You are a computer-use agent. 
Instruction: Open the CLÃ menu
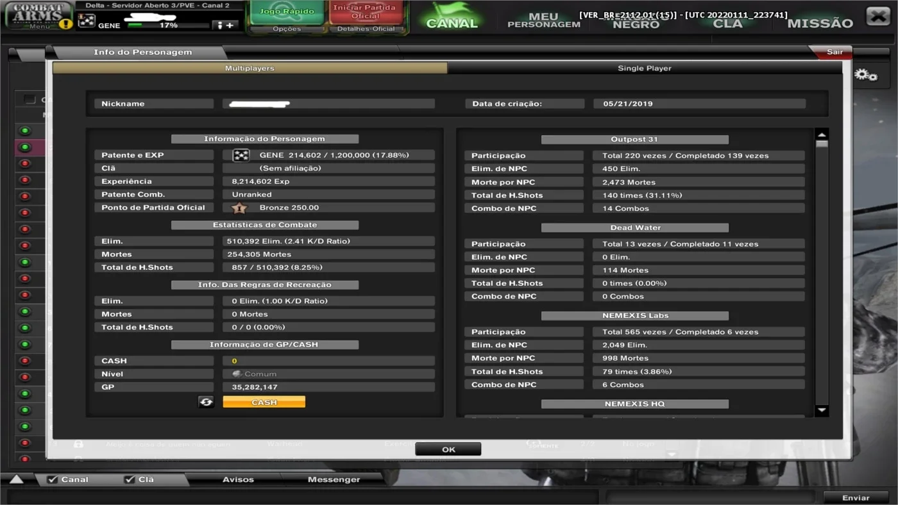pos(727,23)
